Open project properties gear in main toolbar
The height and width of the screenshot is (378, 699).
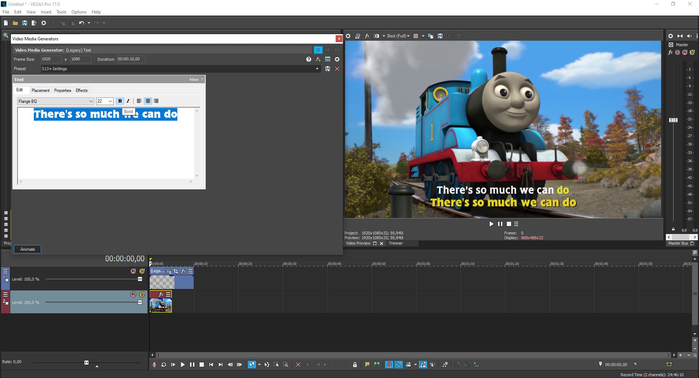coord(44,23)
